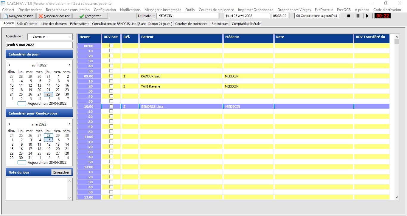Go to previous month in Calendrier du jour
The width and height of the screenshot is (407, 216).
click(9, 65)
